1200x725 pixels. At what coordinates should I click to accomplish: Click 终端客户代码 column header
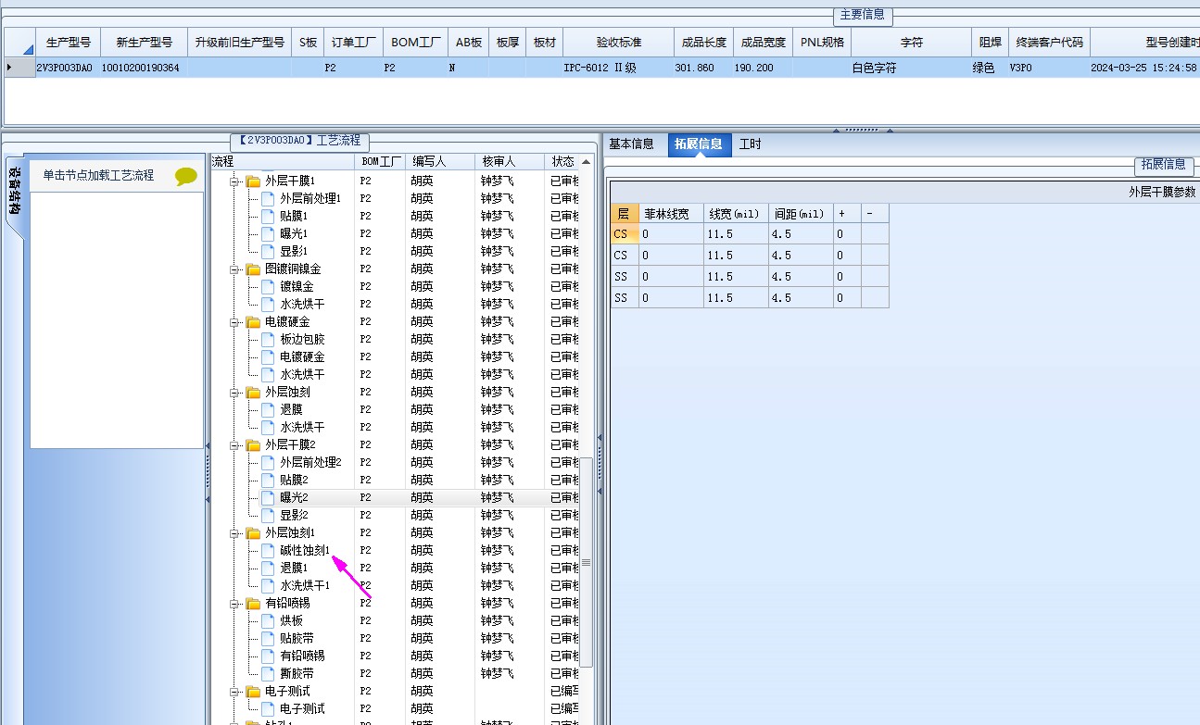coord(1049,43)
